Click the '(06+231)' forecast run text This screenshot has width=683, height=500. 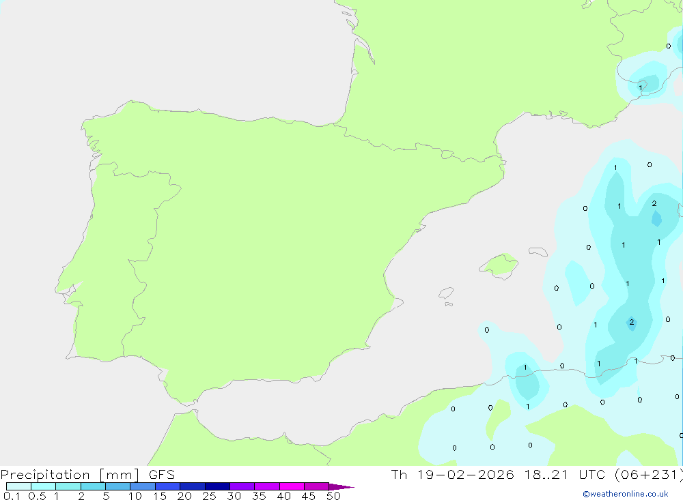(x=649, y=475)
